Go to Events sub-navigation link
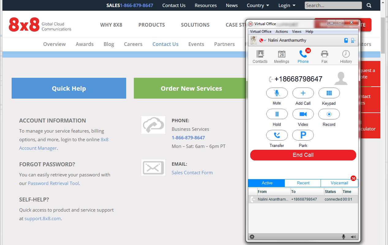388x245 pixels. (x=196, y=44)
